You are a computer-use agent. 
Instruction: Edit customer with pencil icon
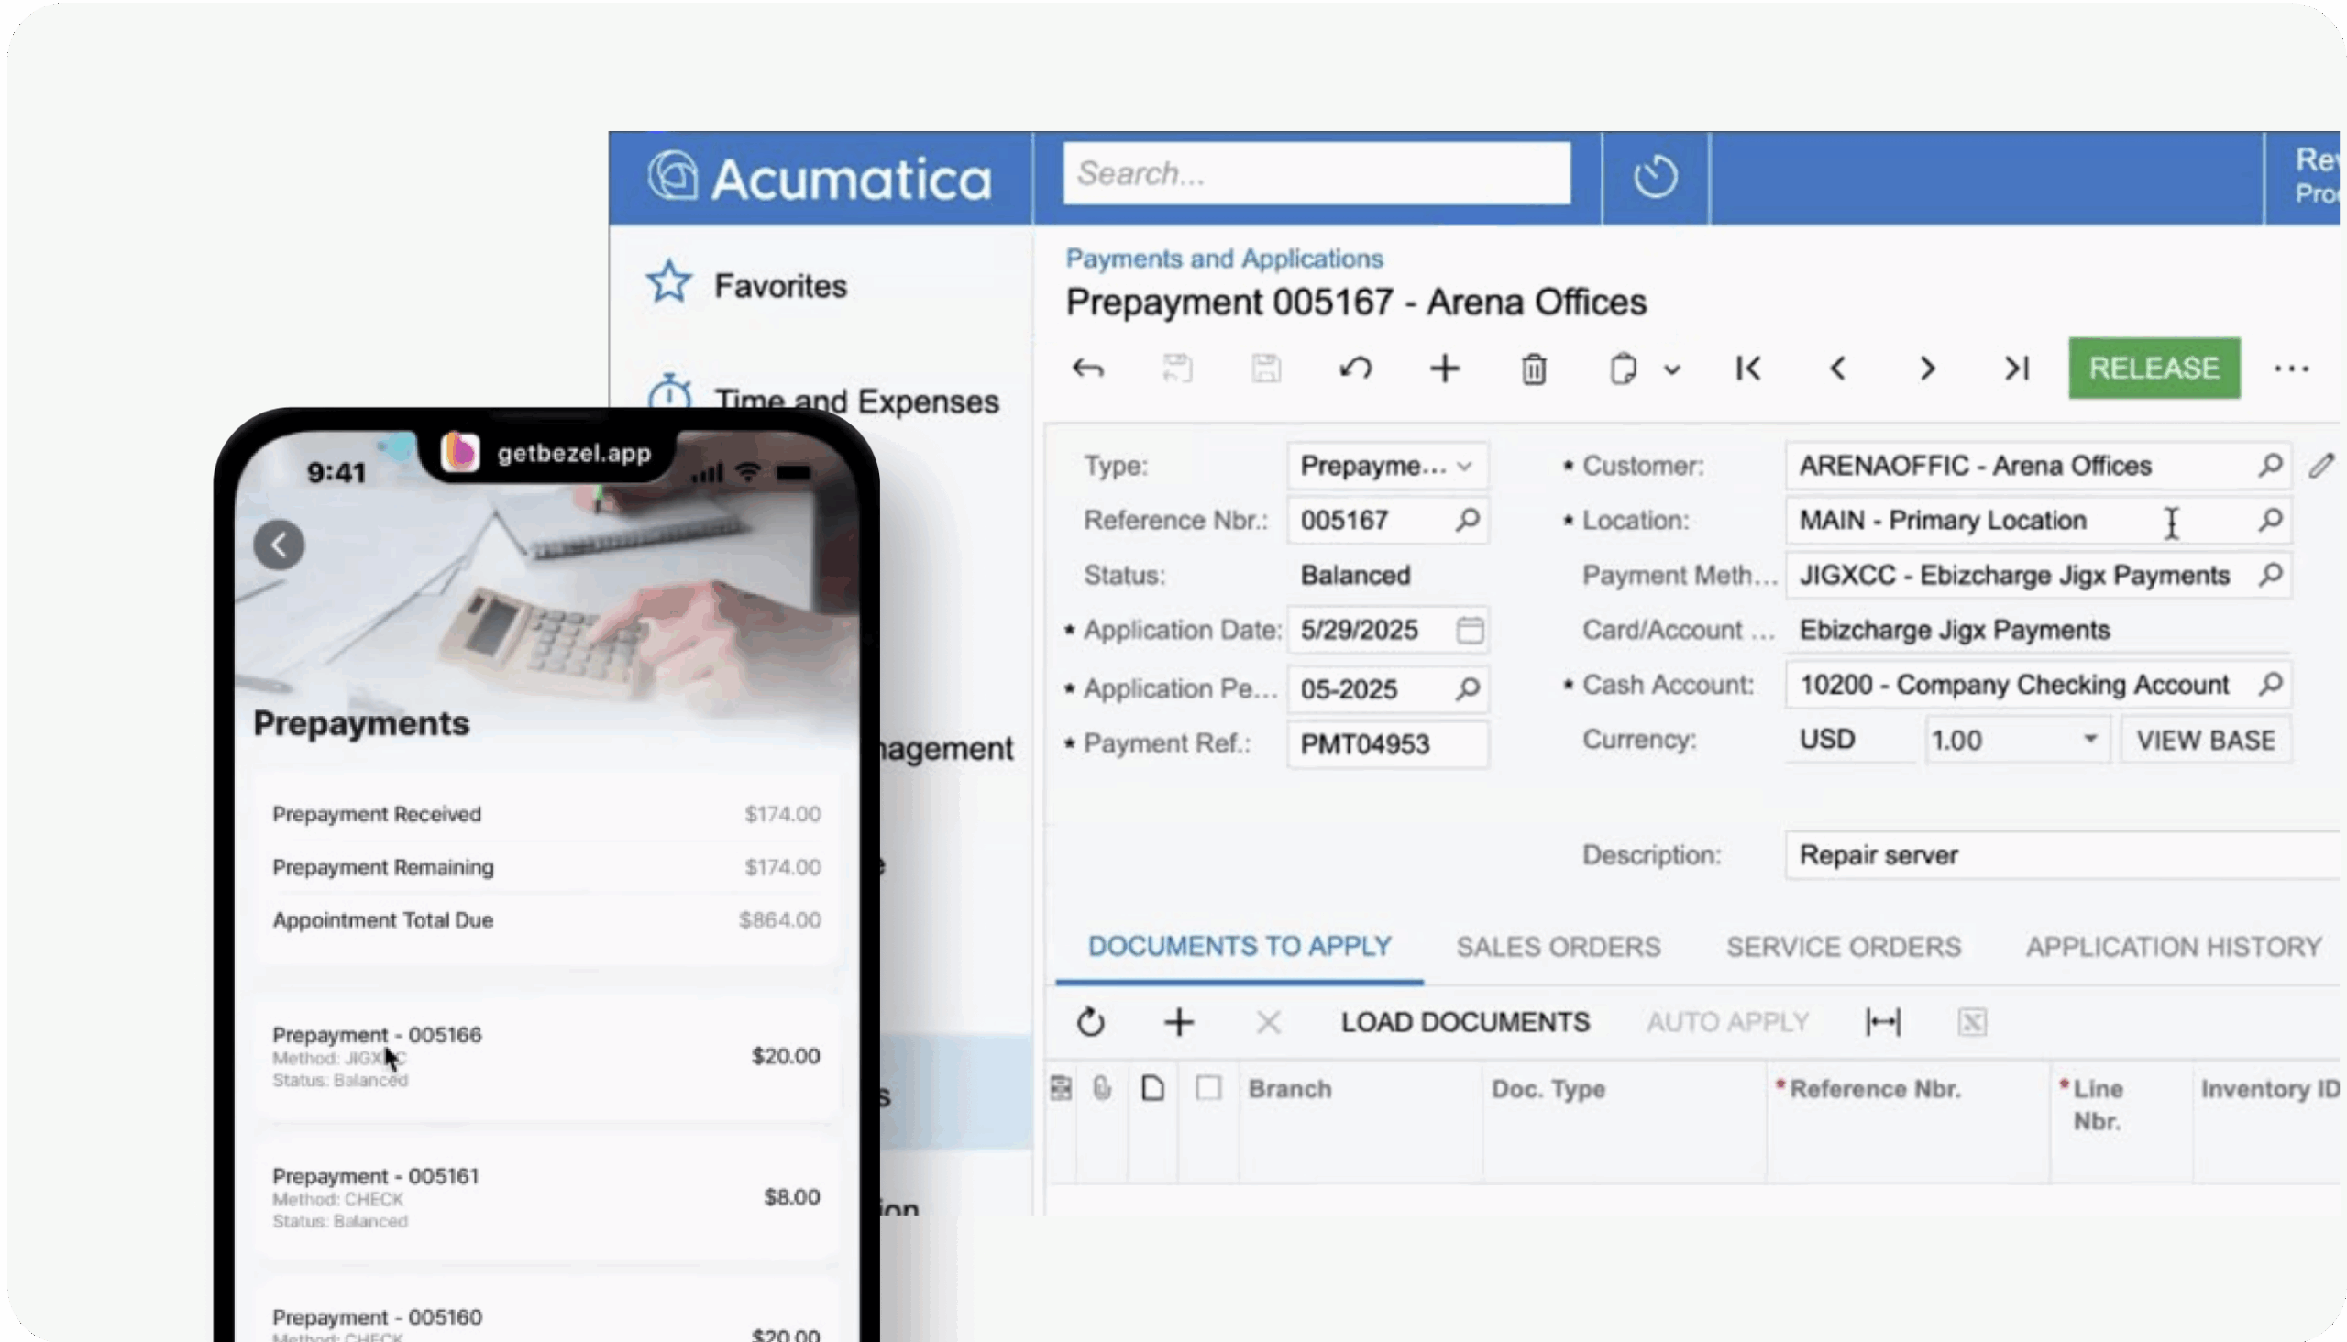coord(2321,466)
